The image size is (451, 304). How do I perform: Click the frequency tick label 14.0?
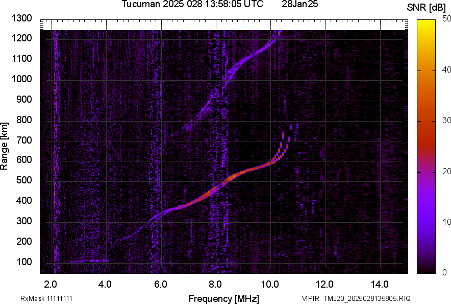[380, 285]
